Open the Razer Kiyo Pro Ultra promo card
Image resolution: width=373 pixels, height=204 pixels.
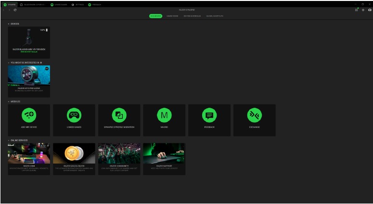click(x=29, y=81)
